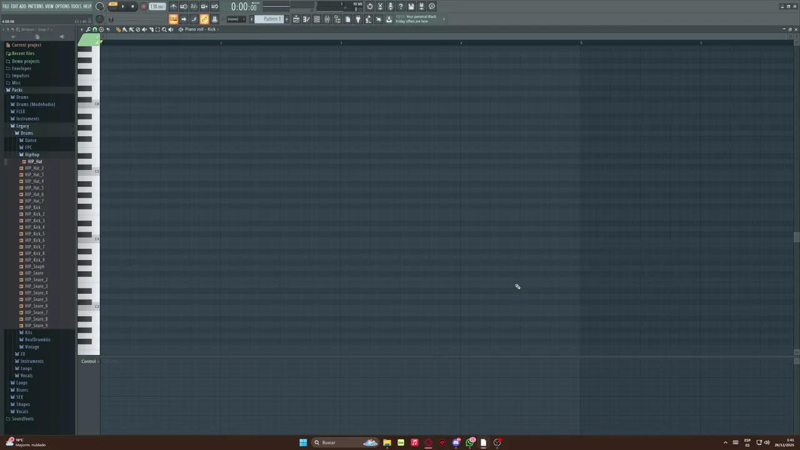Image resolution: width=800 pixels, height=450 pixels.
Task: Expand the Current project folder
Action: [26, 45]
